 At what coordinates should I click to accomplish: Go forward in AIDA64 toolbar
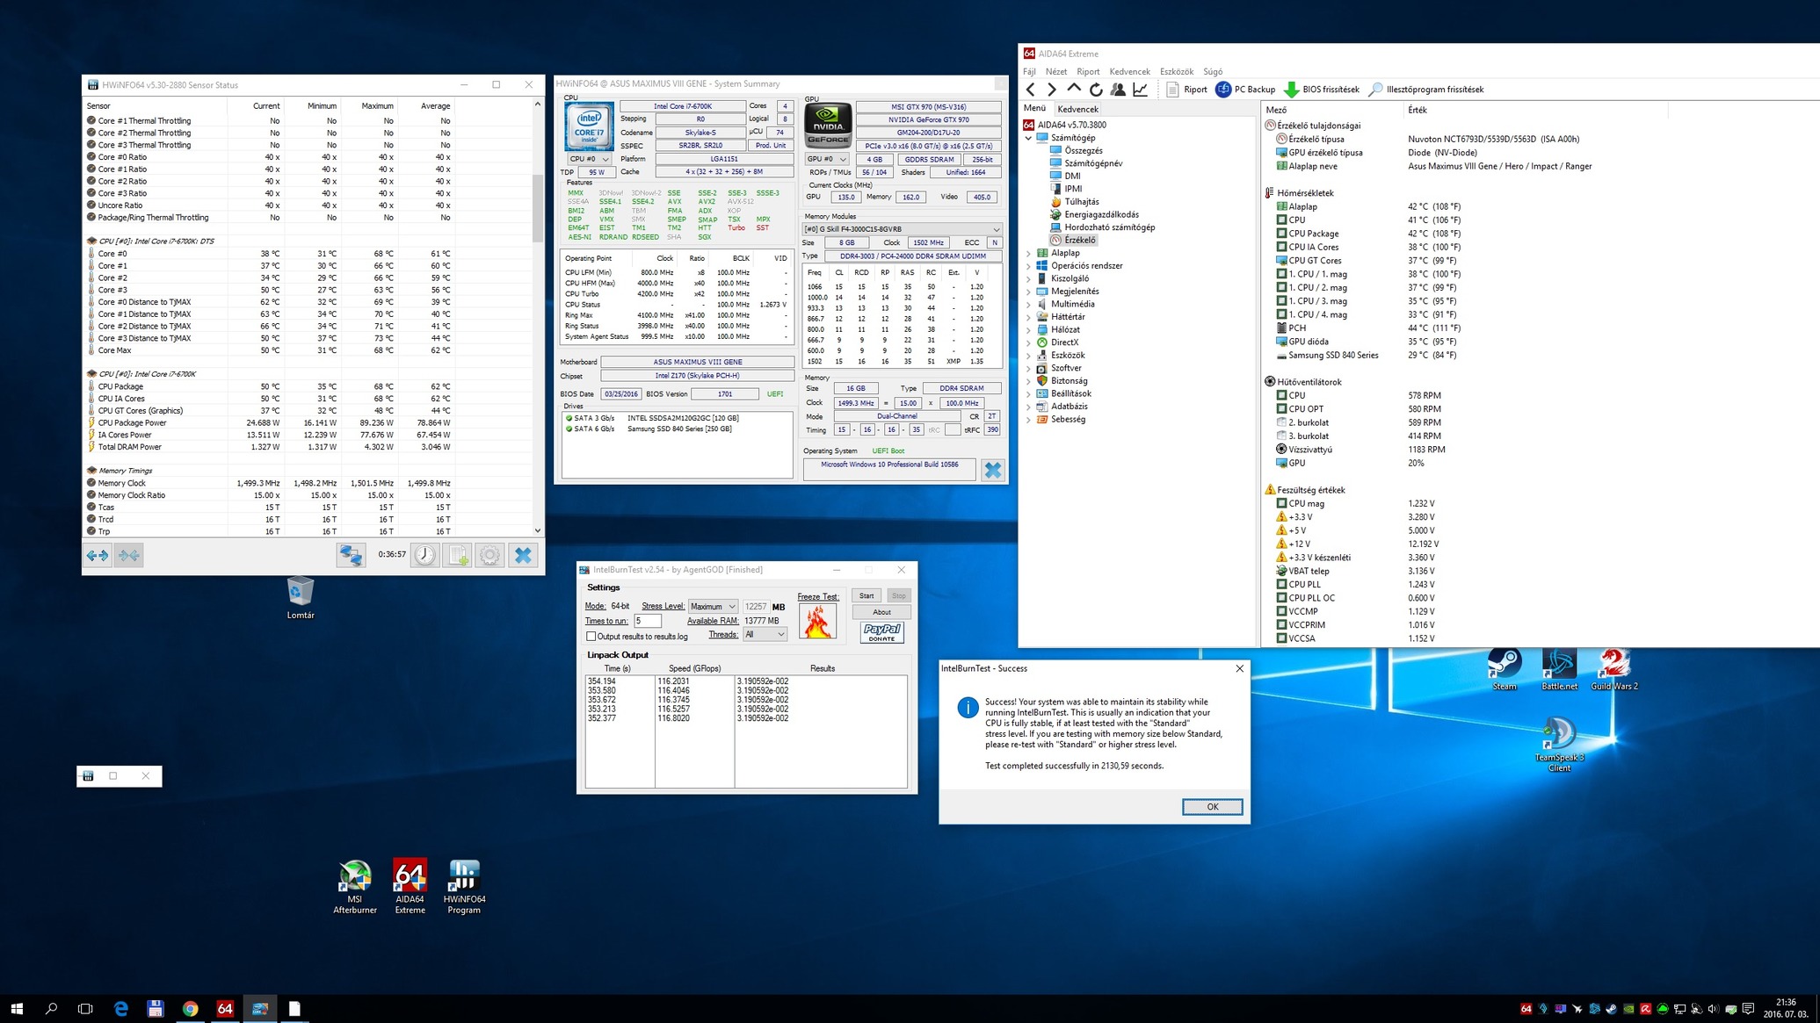click(1051, 90)
